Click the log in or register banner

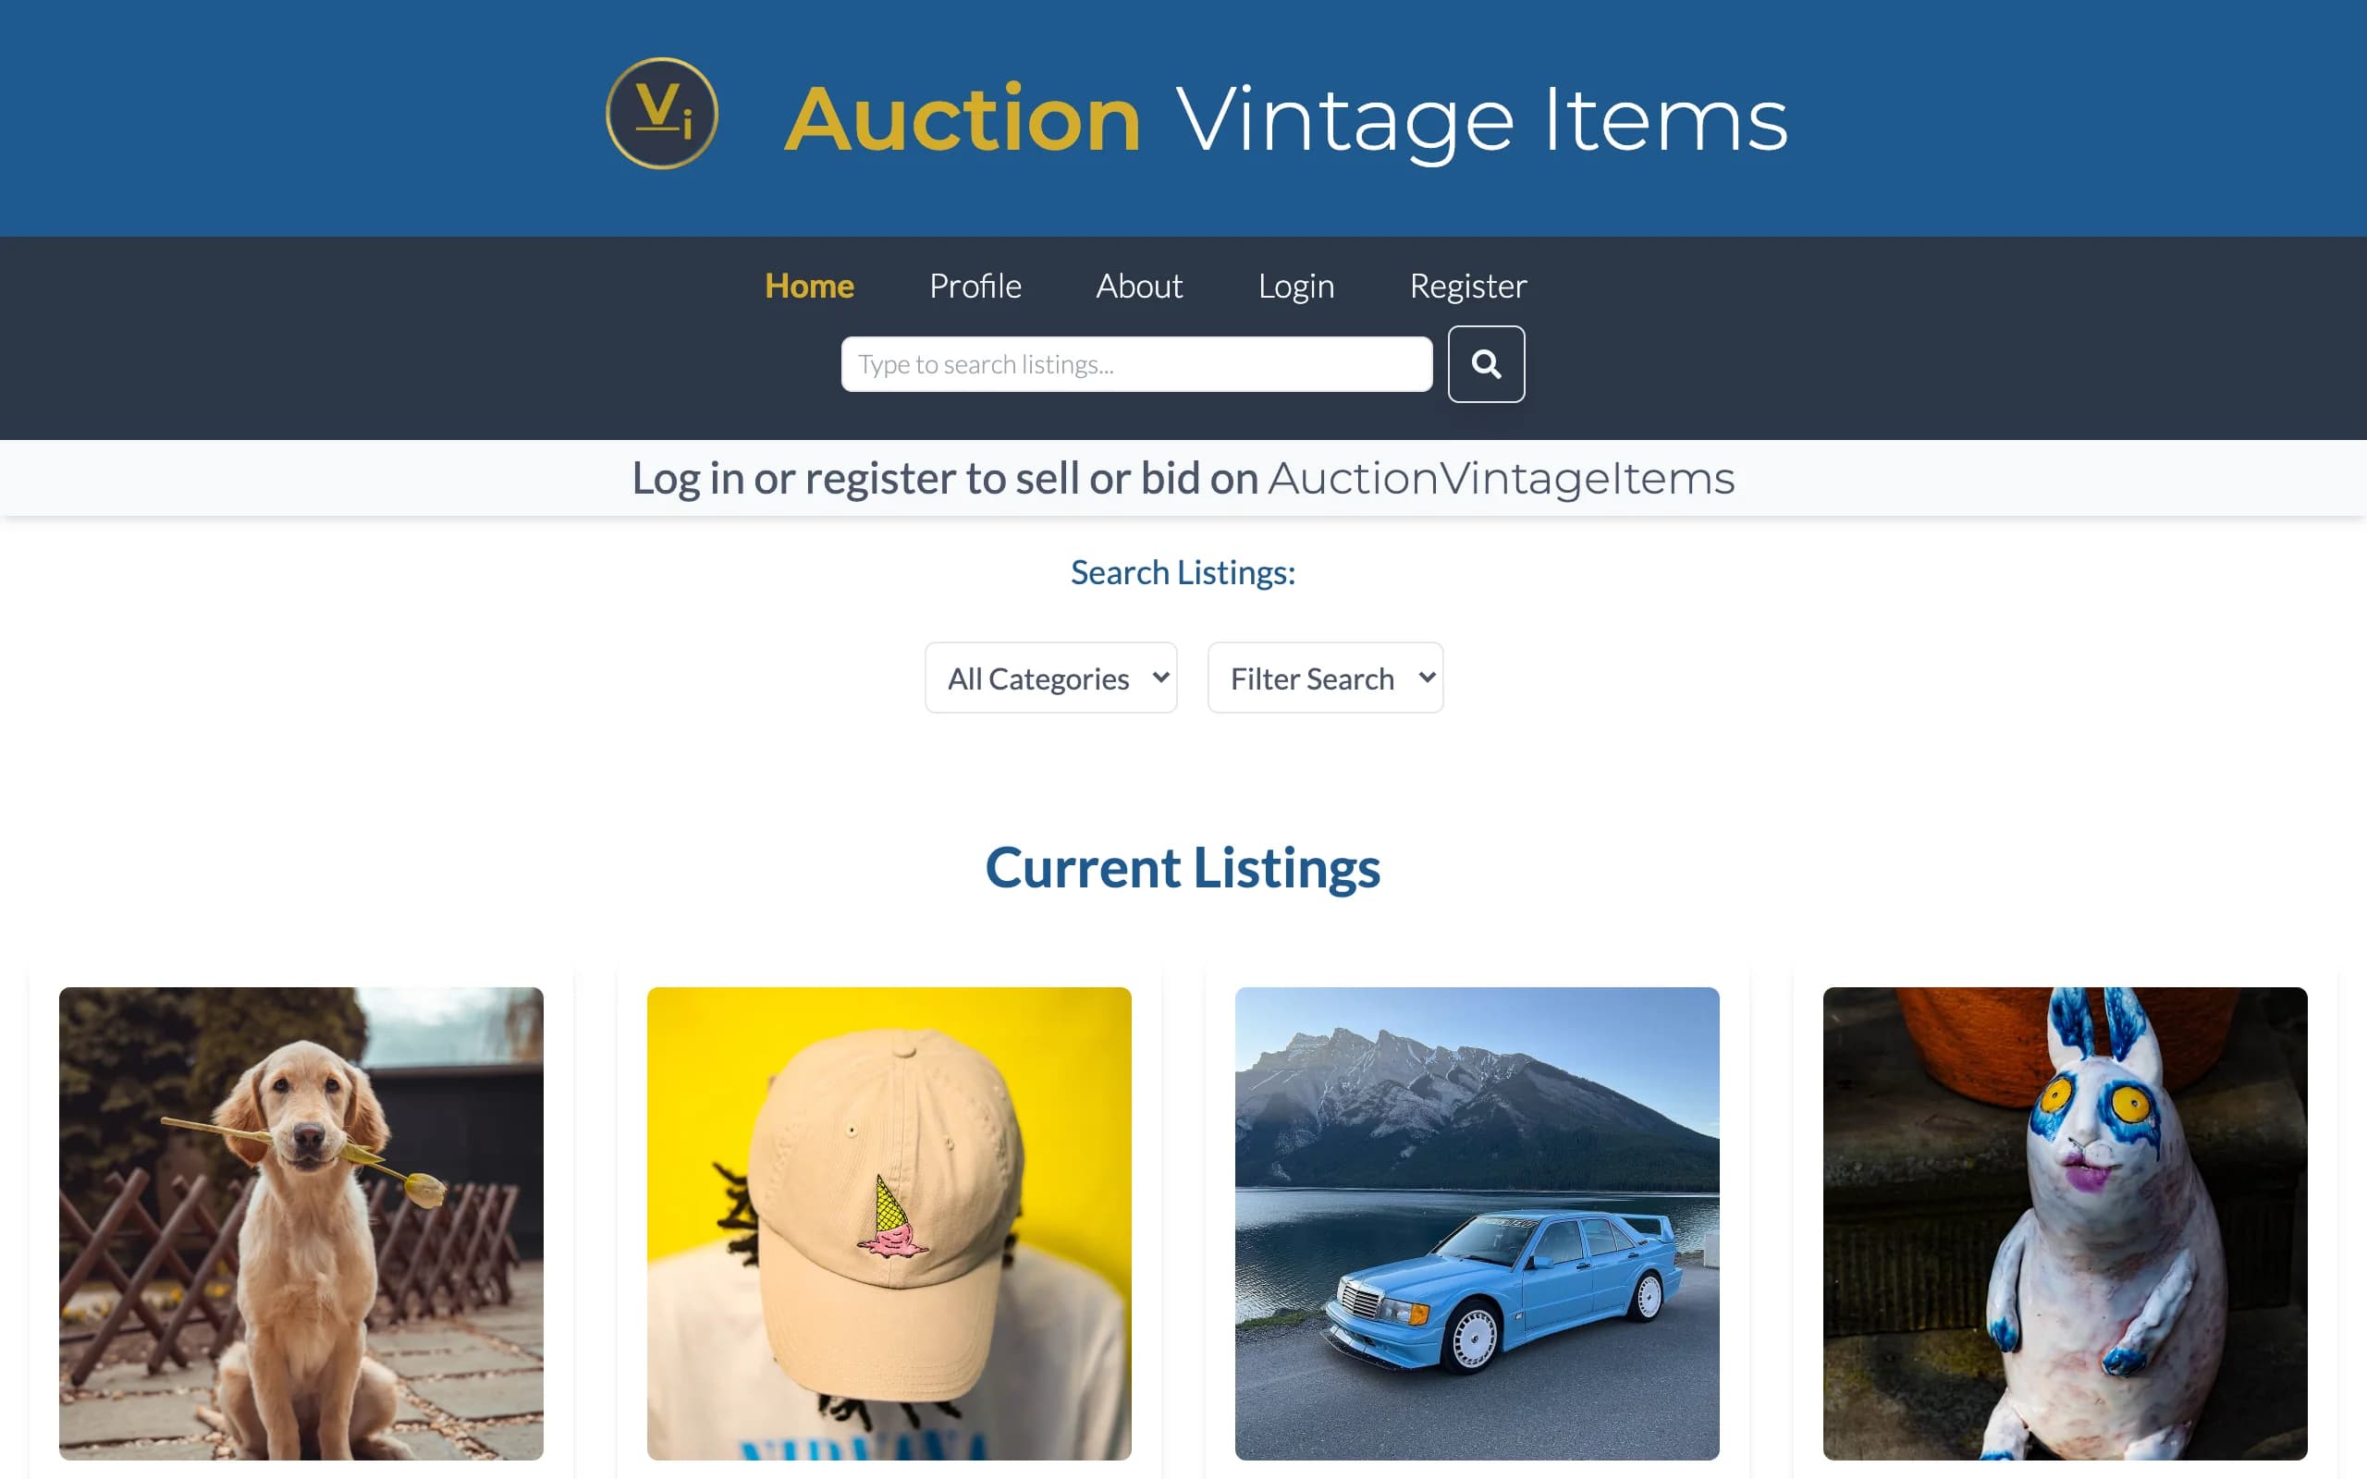(1183, 478)
